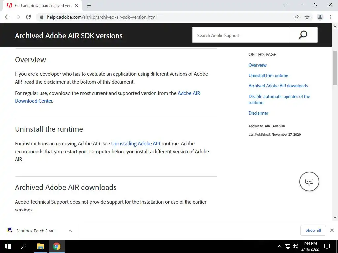Click the browser forward arrow

(18, 17)
